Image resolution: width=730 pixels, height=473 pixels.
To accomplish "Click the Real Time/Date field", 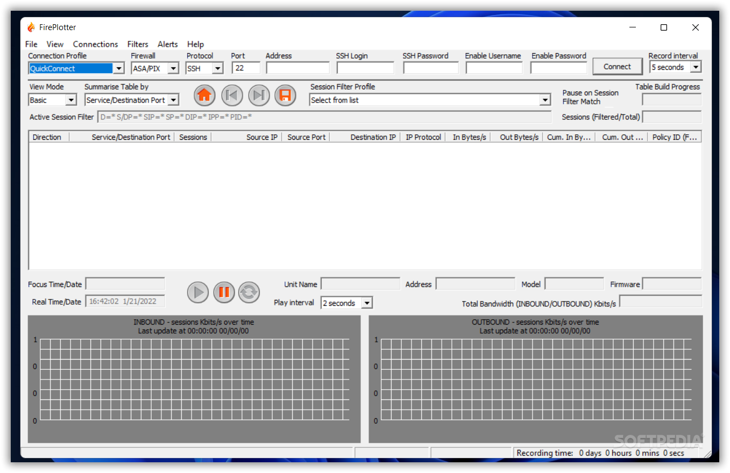I will 125,302.
